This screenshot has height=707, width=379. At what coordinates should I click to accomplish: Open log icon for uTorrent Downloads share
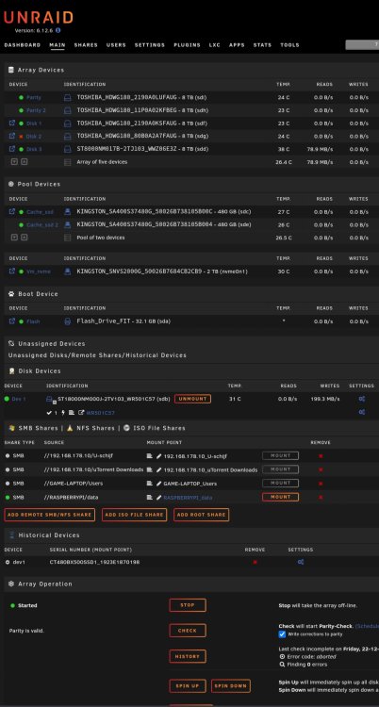pyautogui.click(x=149, y=469)
